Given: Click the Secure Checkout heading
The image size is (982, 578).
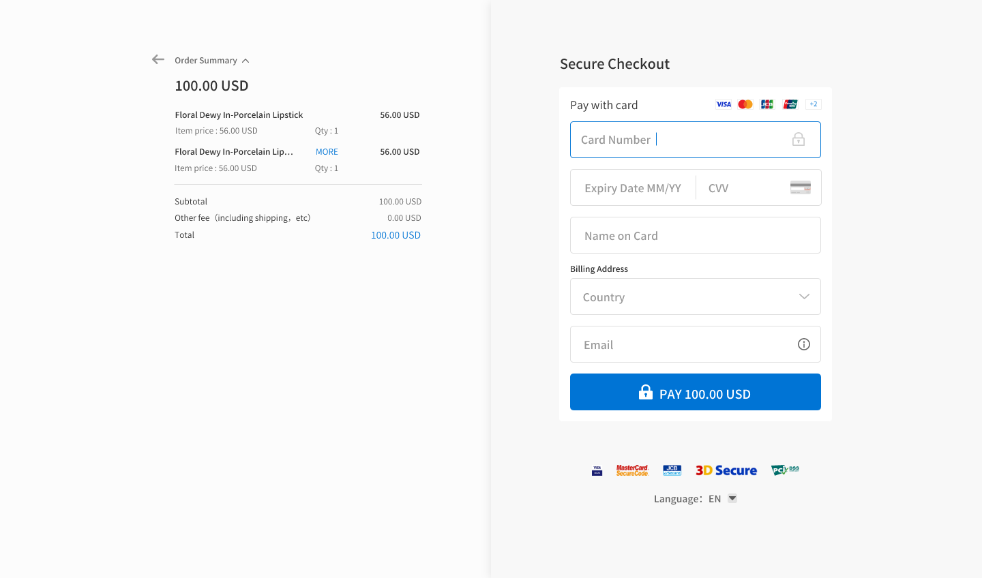Looking at the screenshot, I should point(614,64).
